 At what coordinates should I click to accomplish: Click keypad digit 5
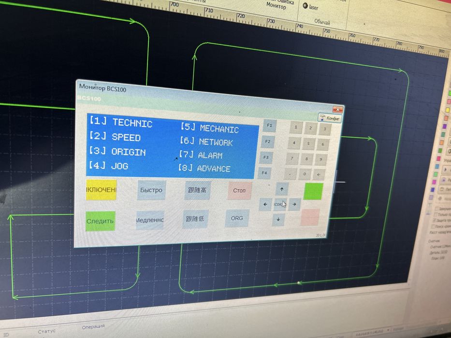[308, 144]
